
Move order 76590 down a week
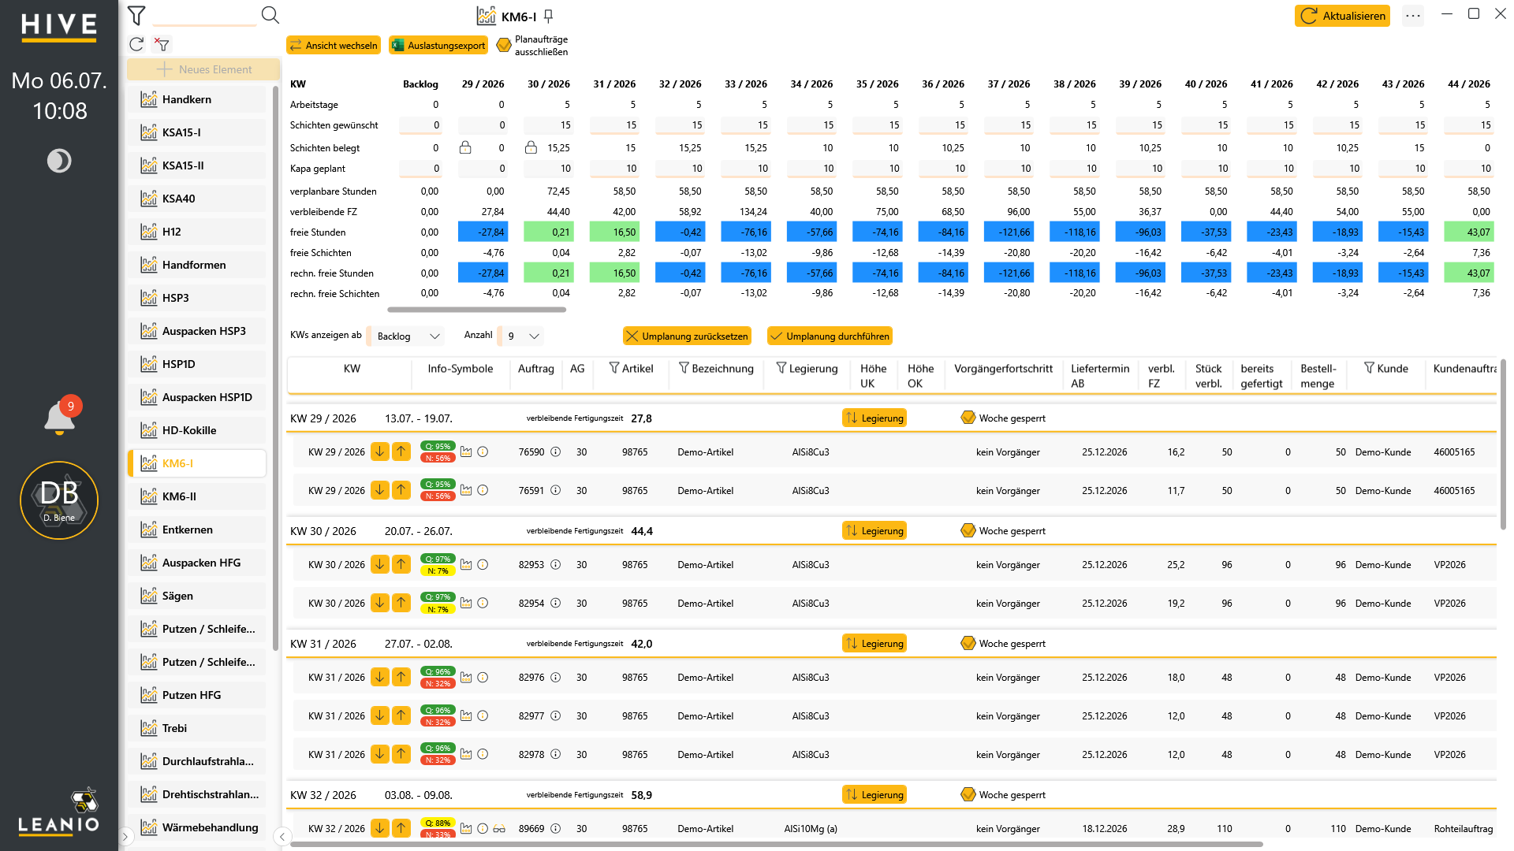[380, 452]
